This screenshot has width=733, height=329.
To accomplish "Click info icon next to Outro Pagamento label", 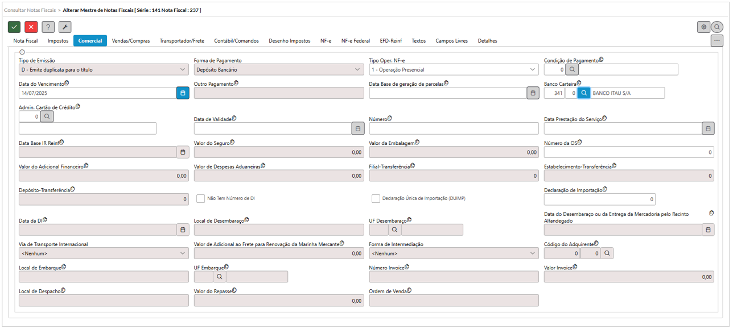I will point(236,83).
